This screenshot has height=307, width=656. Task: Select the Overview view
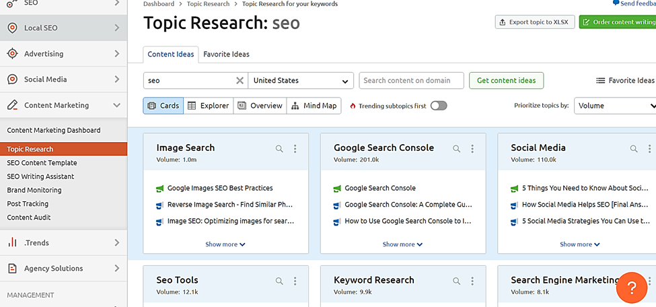260,106
